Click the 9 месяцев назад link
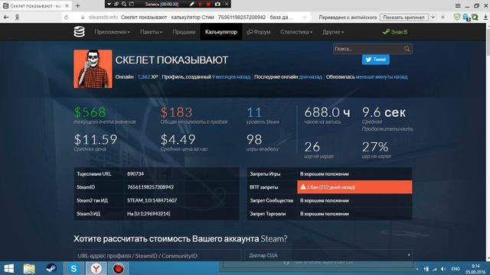This screenshot has width=490, height=275. click(231, 76)
